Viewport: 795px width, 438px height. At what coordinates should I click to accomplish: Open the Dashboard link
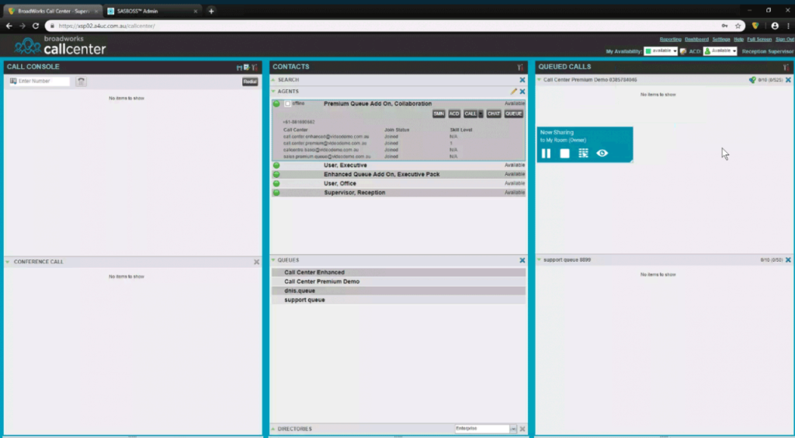(x=696, y=40)
